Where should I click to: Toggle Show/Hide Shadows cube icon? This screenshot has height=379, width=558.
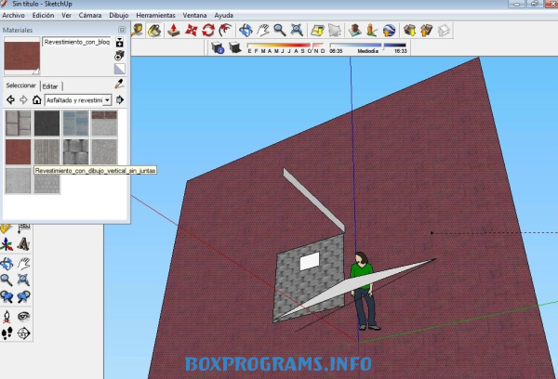tap(235, 47)
